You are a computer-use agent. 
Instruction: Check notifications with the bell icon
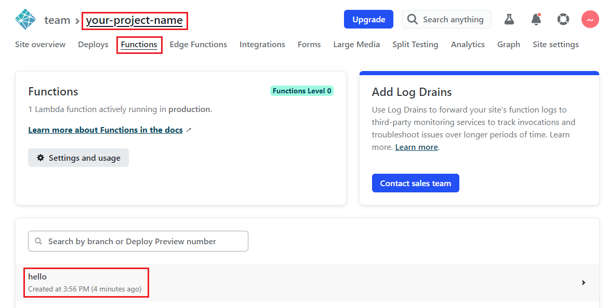click(x=536, y=19)
